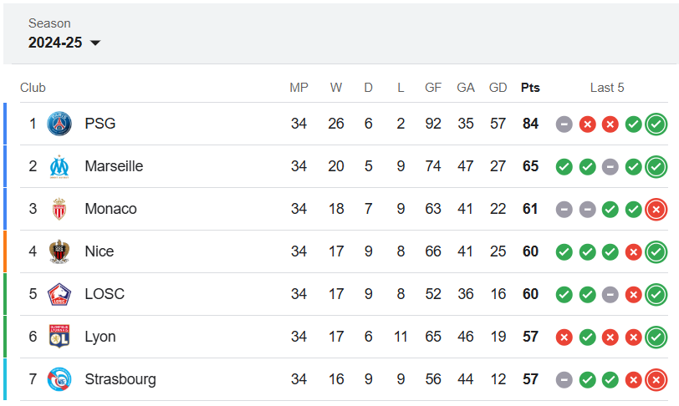679x406 pixels.
Task: Click Strasbourg's latest loss result icon
Action: [656, 380]
